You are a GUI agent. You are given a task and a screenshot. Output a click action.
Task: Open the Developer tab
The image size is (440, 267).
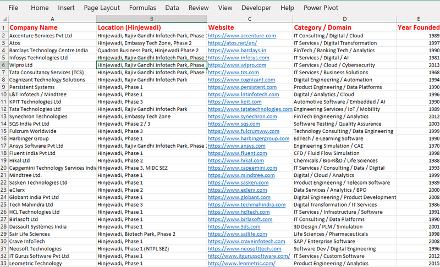click(256, 8)
